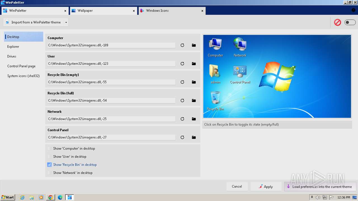Reset the Recycle Bin (empty) icon path
The height and width of the screenshot is (201, 358).
point(182,82)
